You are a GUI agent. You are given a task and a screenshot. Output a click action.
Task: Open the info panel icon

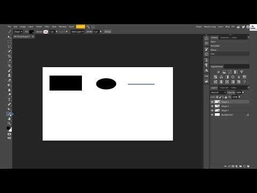207,39
